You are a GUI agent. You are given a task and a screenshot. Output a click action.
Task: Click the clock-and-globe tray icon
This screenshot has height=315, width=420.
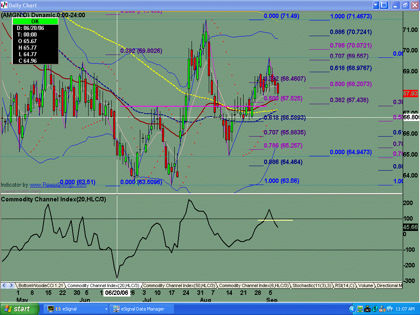click(x=382, y=309)
